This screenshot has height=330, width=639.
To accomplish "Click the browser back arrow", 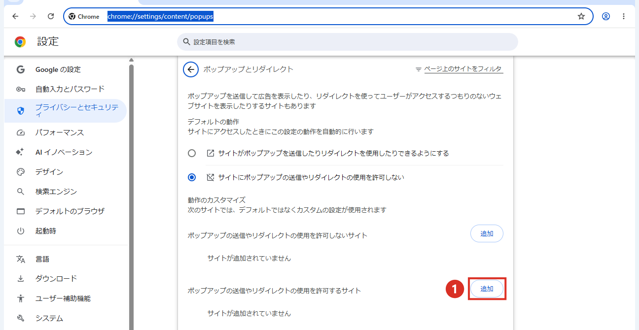I will coord(15,16).
